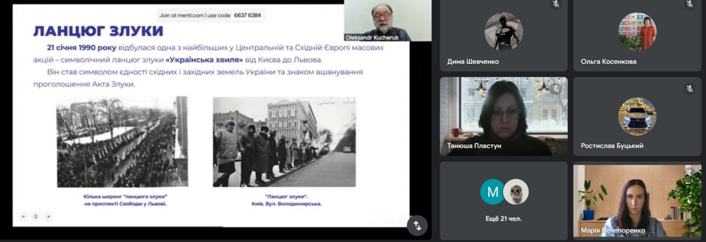Click Ростислав Буцький's car avatar
Screen dimensions: 706x242
click(637, 116)
